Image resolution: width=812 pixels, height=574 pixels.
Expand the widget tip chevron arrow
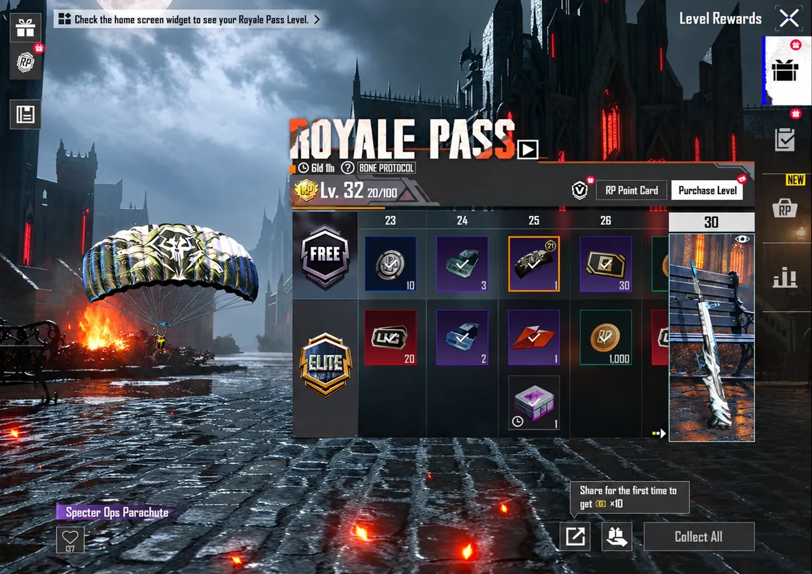(316, 20)
